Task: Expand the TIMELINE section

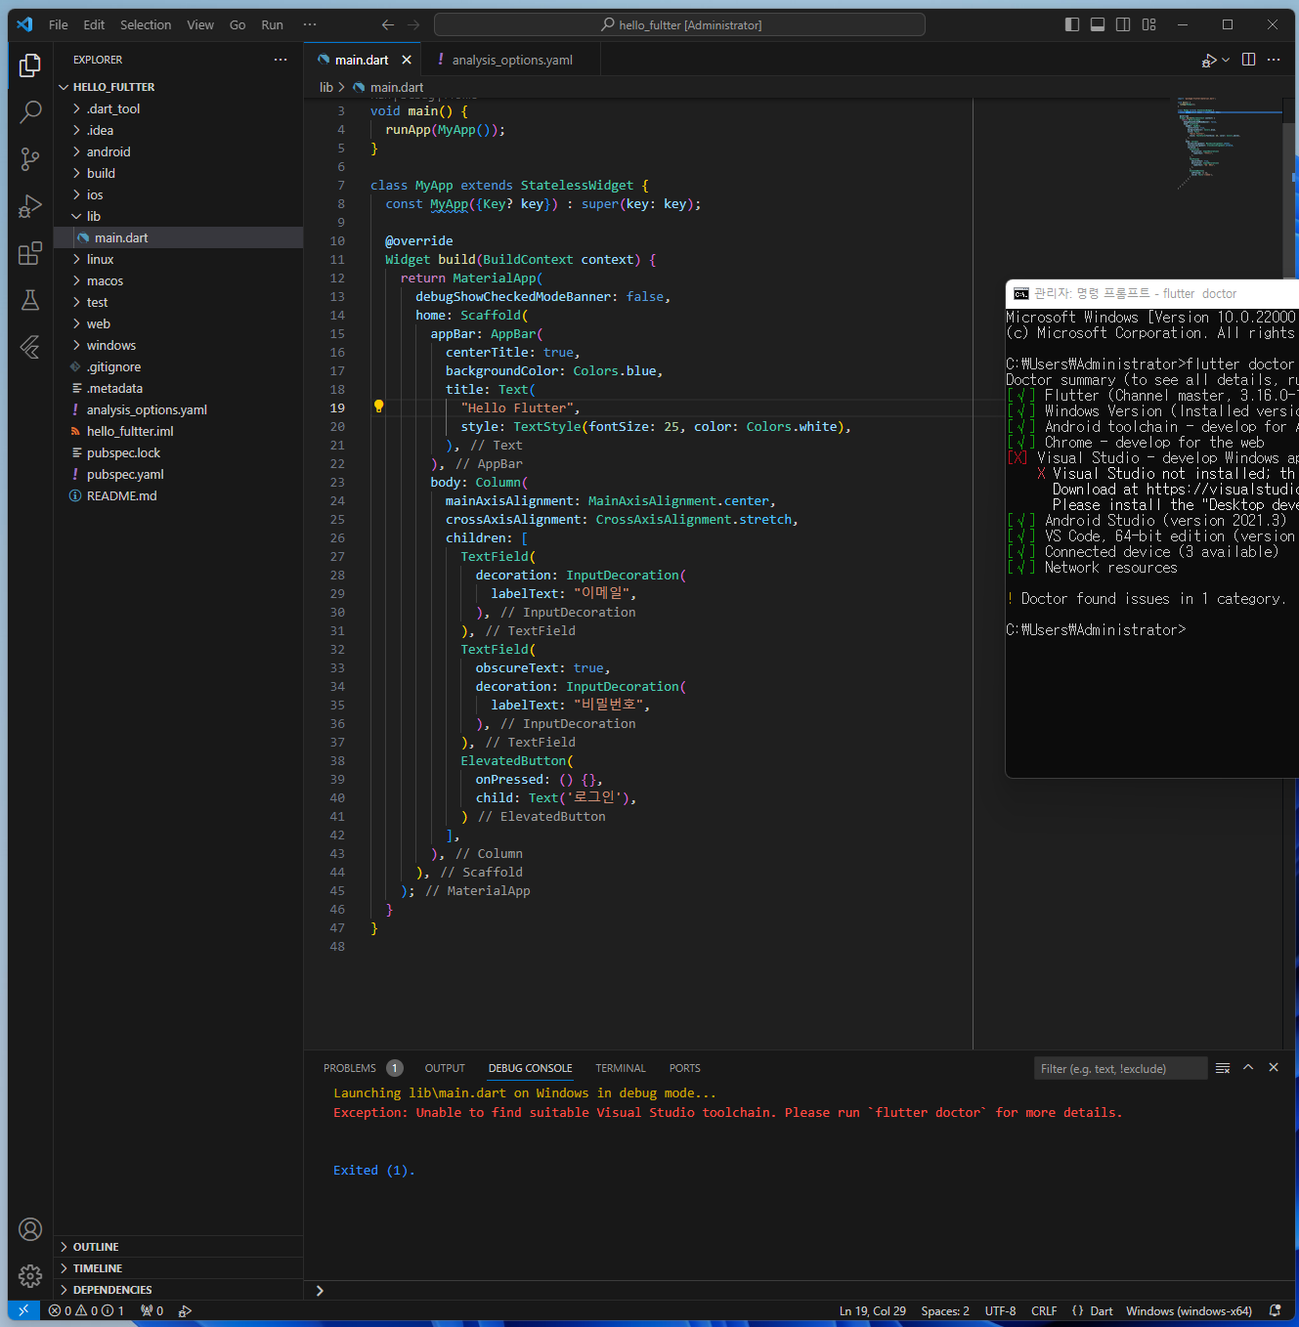Action: point(178,1268)
